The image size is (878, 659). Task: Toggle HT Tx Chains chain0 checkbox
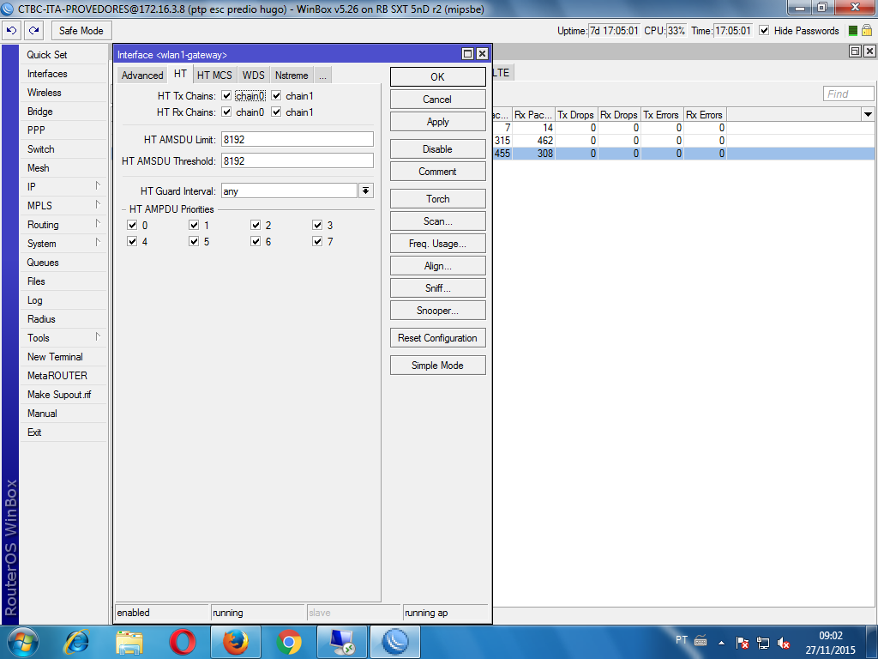pos(226,96)
